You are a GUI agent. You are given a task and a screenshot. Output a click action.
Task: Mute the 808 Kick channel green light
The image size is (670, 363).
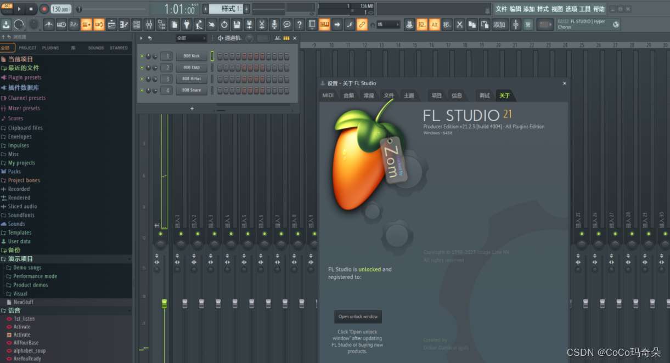coord(142,56)
